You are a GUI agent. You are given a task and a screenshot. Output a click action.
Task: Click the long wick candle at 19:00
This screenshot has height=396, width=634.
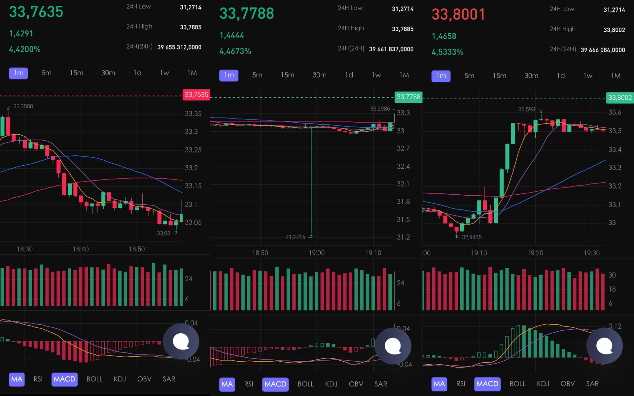311,181
